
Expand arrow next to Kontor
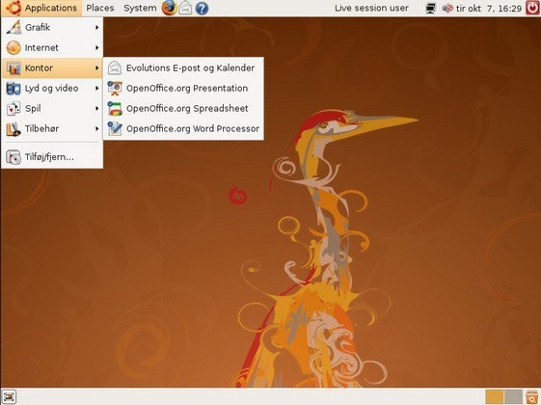pos(97,67)
